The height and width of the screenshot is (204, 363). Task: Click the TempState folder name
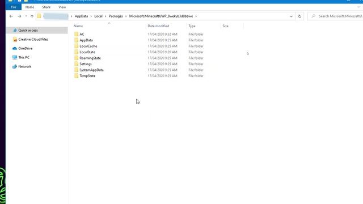click(x=87, y=76)
